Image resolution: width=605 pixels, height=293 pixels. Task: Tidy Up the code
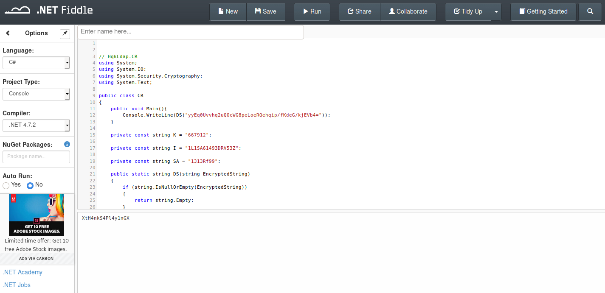click(468, 12)
